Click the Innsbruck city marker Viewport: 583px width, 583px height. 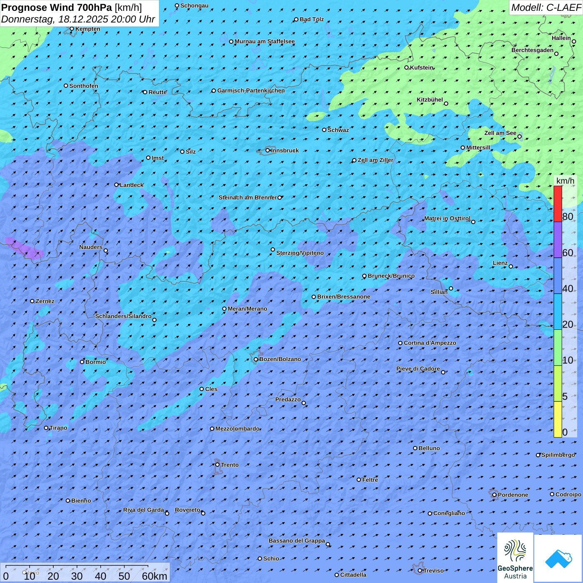point(268,150)
